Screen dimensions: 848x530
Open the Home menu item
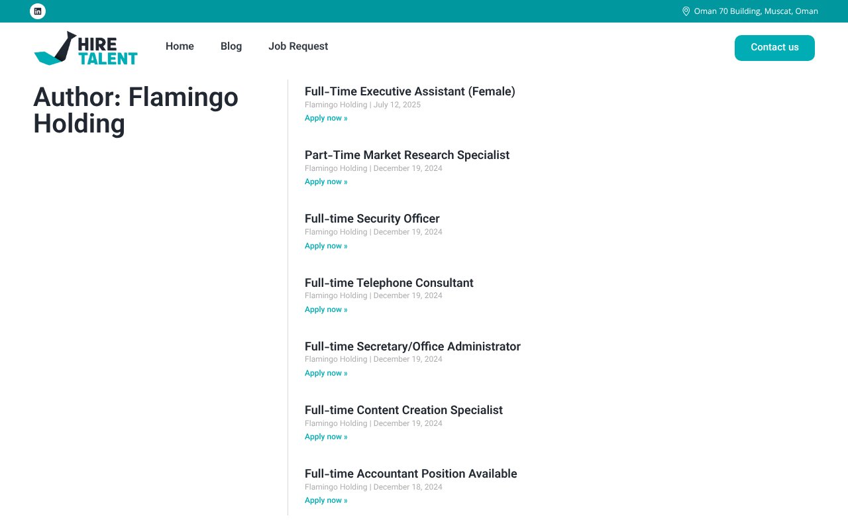pyautogui.click(x=180, y=46)
